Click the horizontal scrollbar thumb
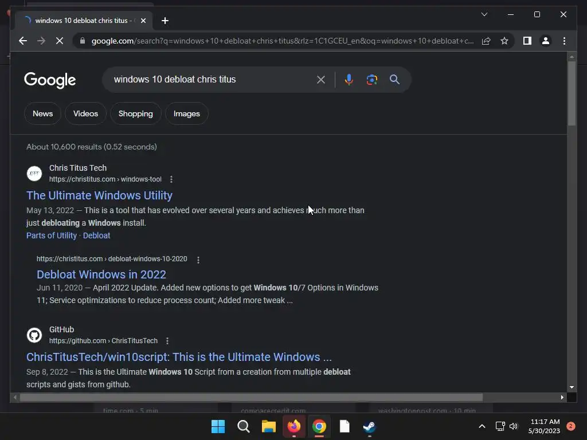This screenshot has width=587, height=440. click(x=251, y=398)
